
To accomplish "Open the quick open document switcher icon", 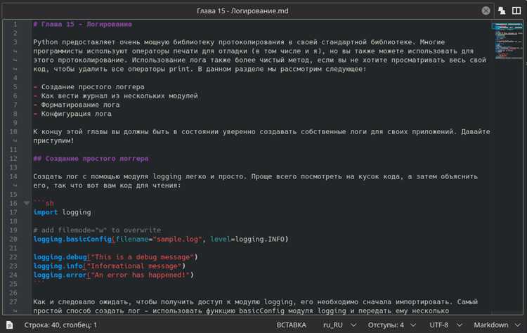I will tap(502, 11).
